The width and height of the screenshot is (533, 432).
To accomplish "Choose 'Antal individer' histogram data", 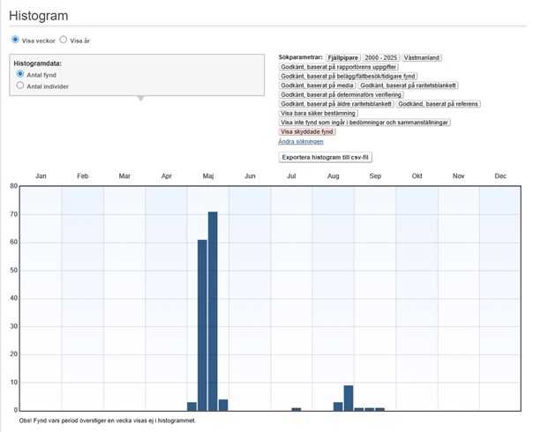I will pyautogui.click(x=20, y=86).
